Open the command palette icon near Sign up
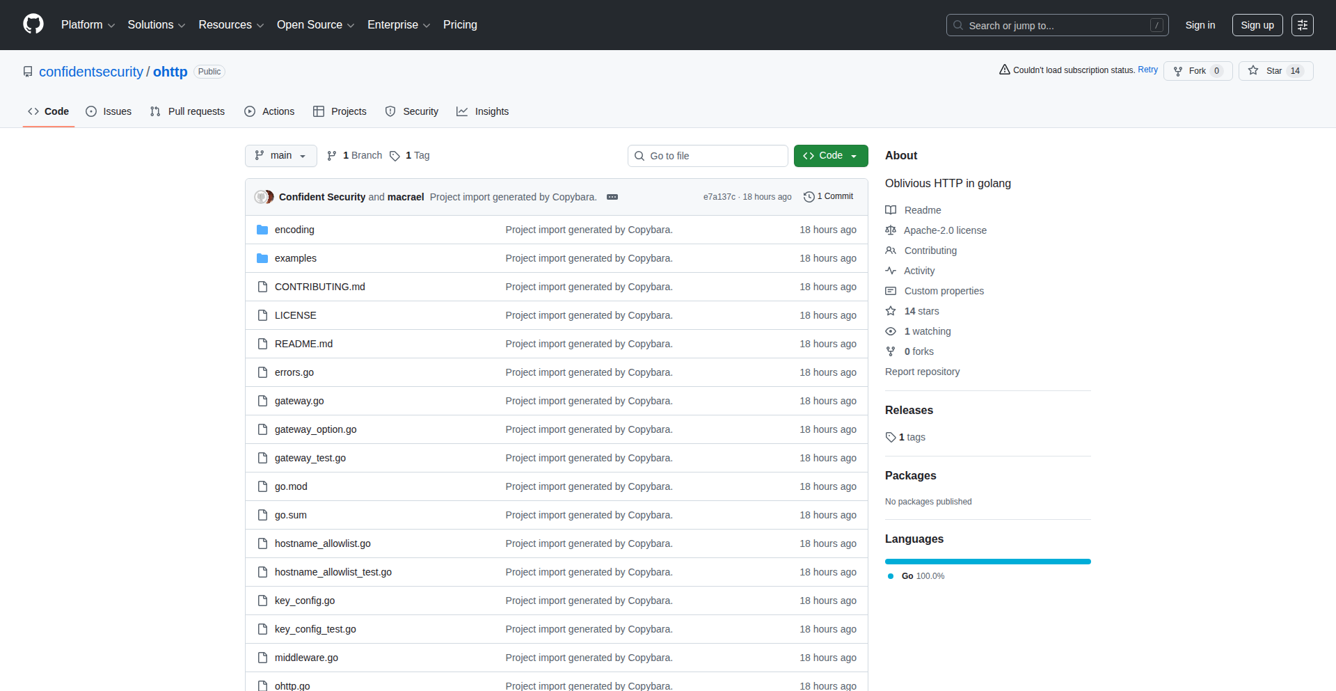The image size is (1336, 691). click(x=1303, y=25)
